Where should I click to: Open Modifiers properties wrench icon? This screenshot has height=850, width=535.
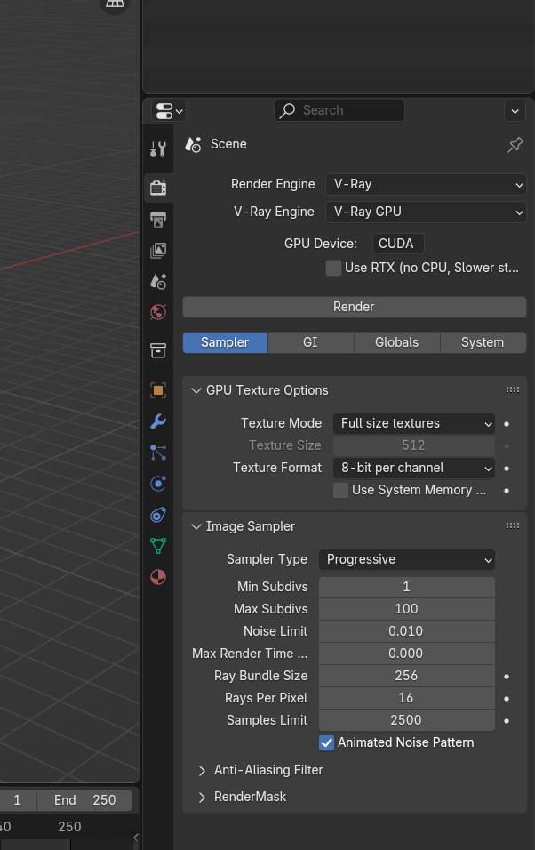tap(158, 421)
